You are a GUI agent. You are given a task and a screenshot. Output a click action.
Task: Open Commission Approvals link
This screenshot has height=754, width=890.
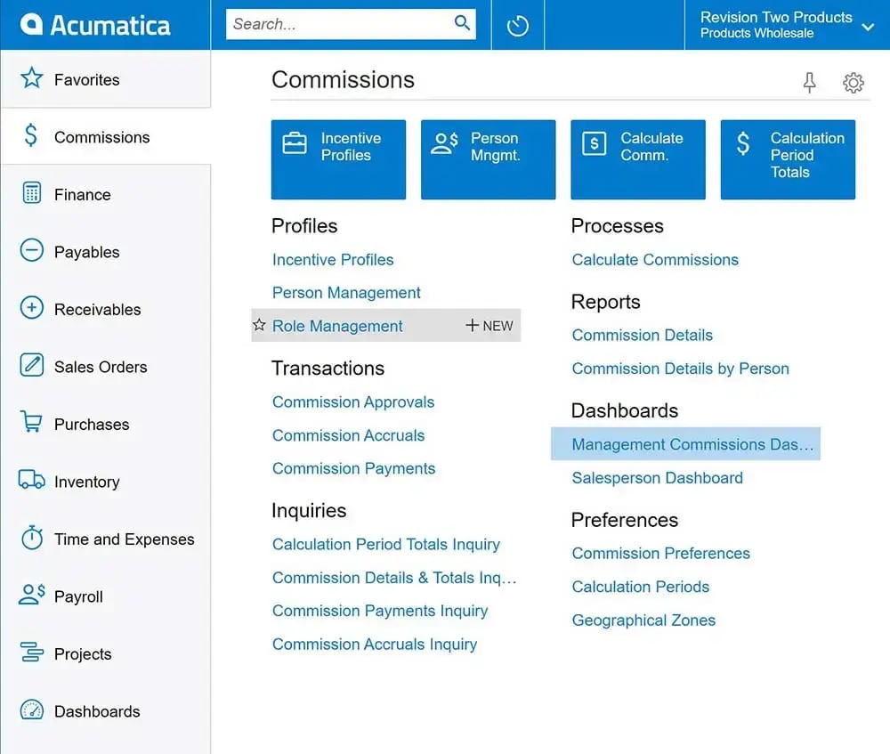pyautogui.click(x=353, y=402)
